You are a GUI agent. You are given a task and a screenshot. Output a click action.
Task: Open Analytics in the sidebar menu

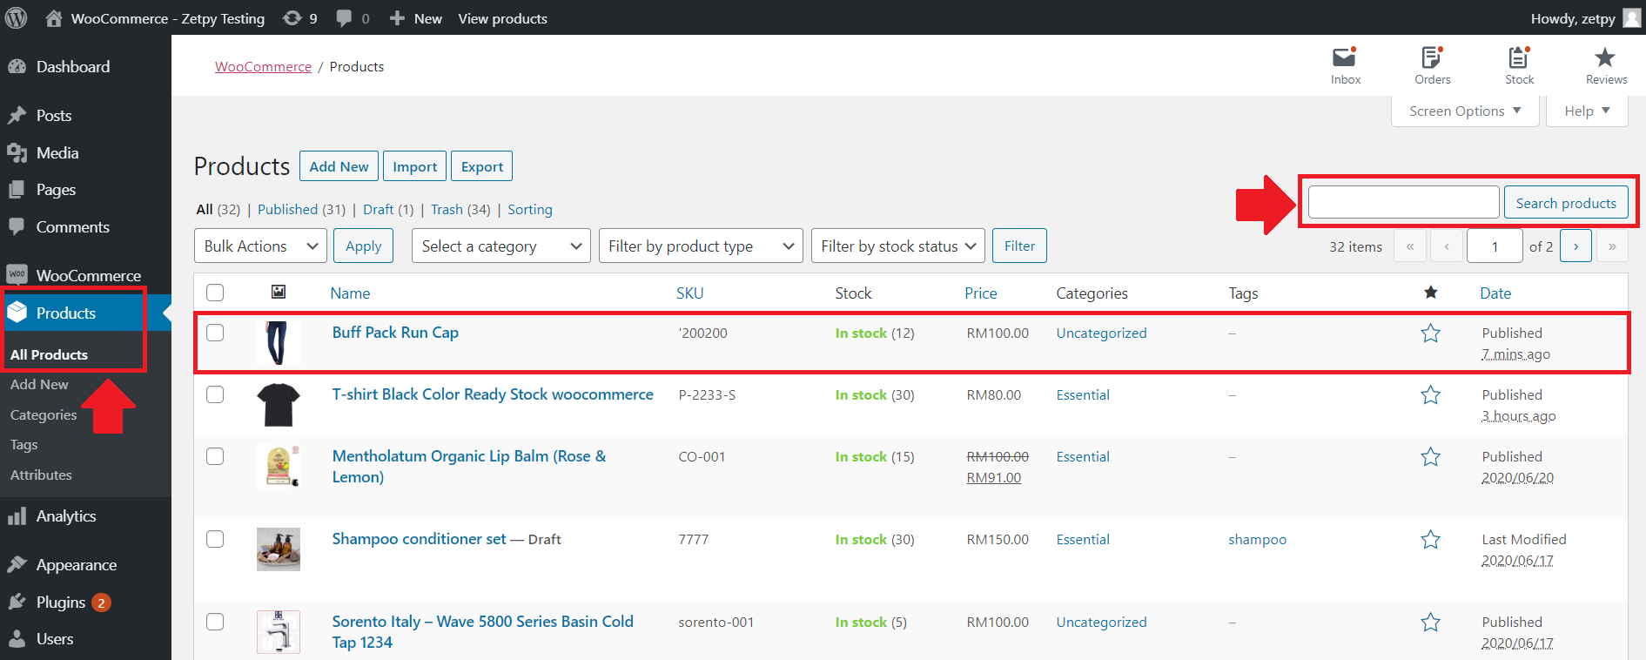(x=66, y=516)
